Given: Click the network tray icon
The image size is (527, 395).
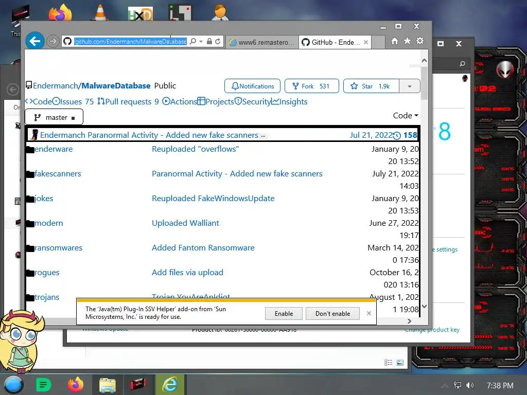Looking at the screenshot, I should pos(457,385).
